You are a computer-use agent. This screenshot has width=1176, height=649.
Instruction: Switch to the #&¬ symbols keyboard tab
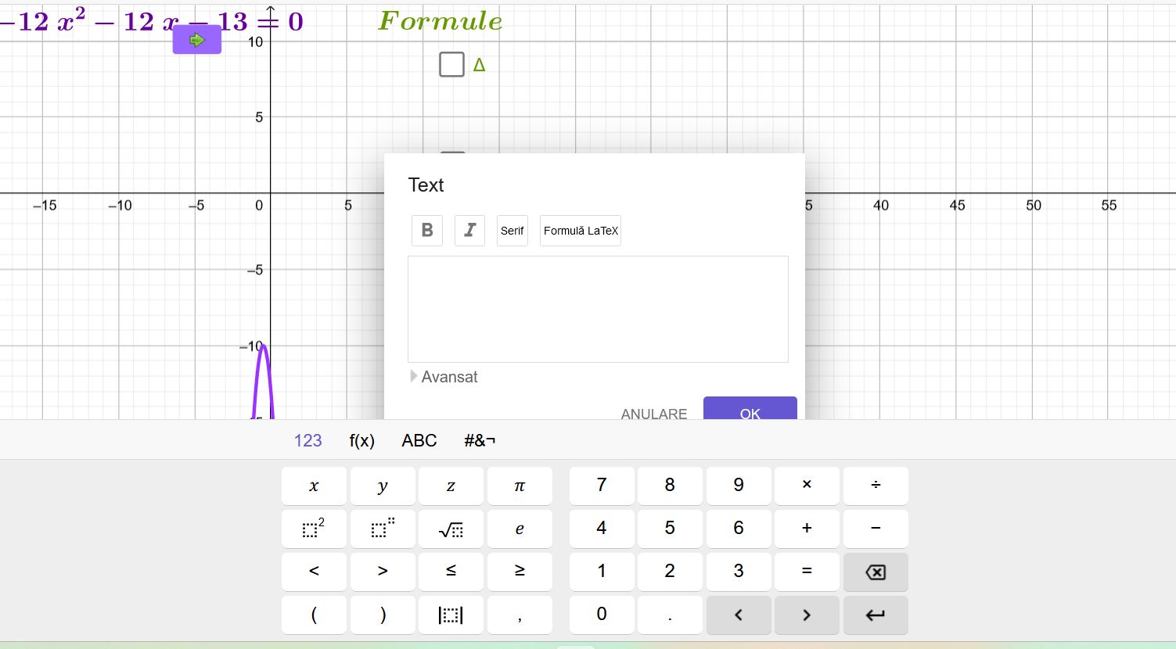click(x=480, y=440)
